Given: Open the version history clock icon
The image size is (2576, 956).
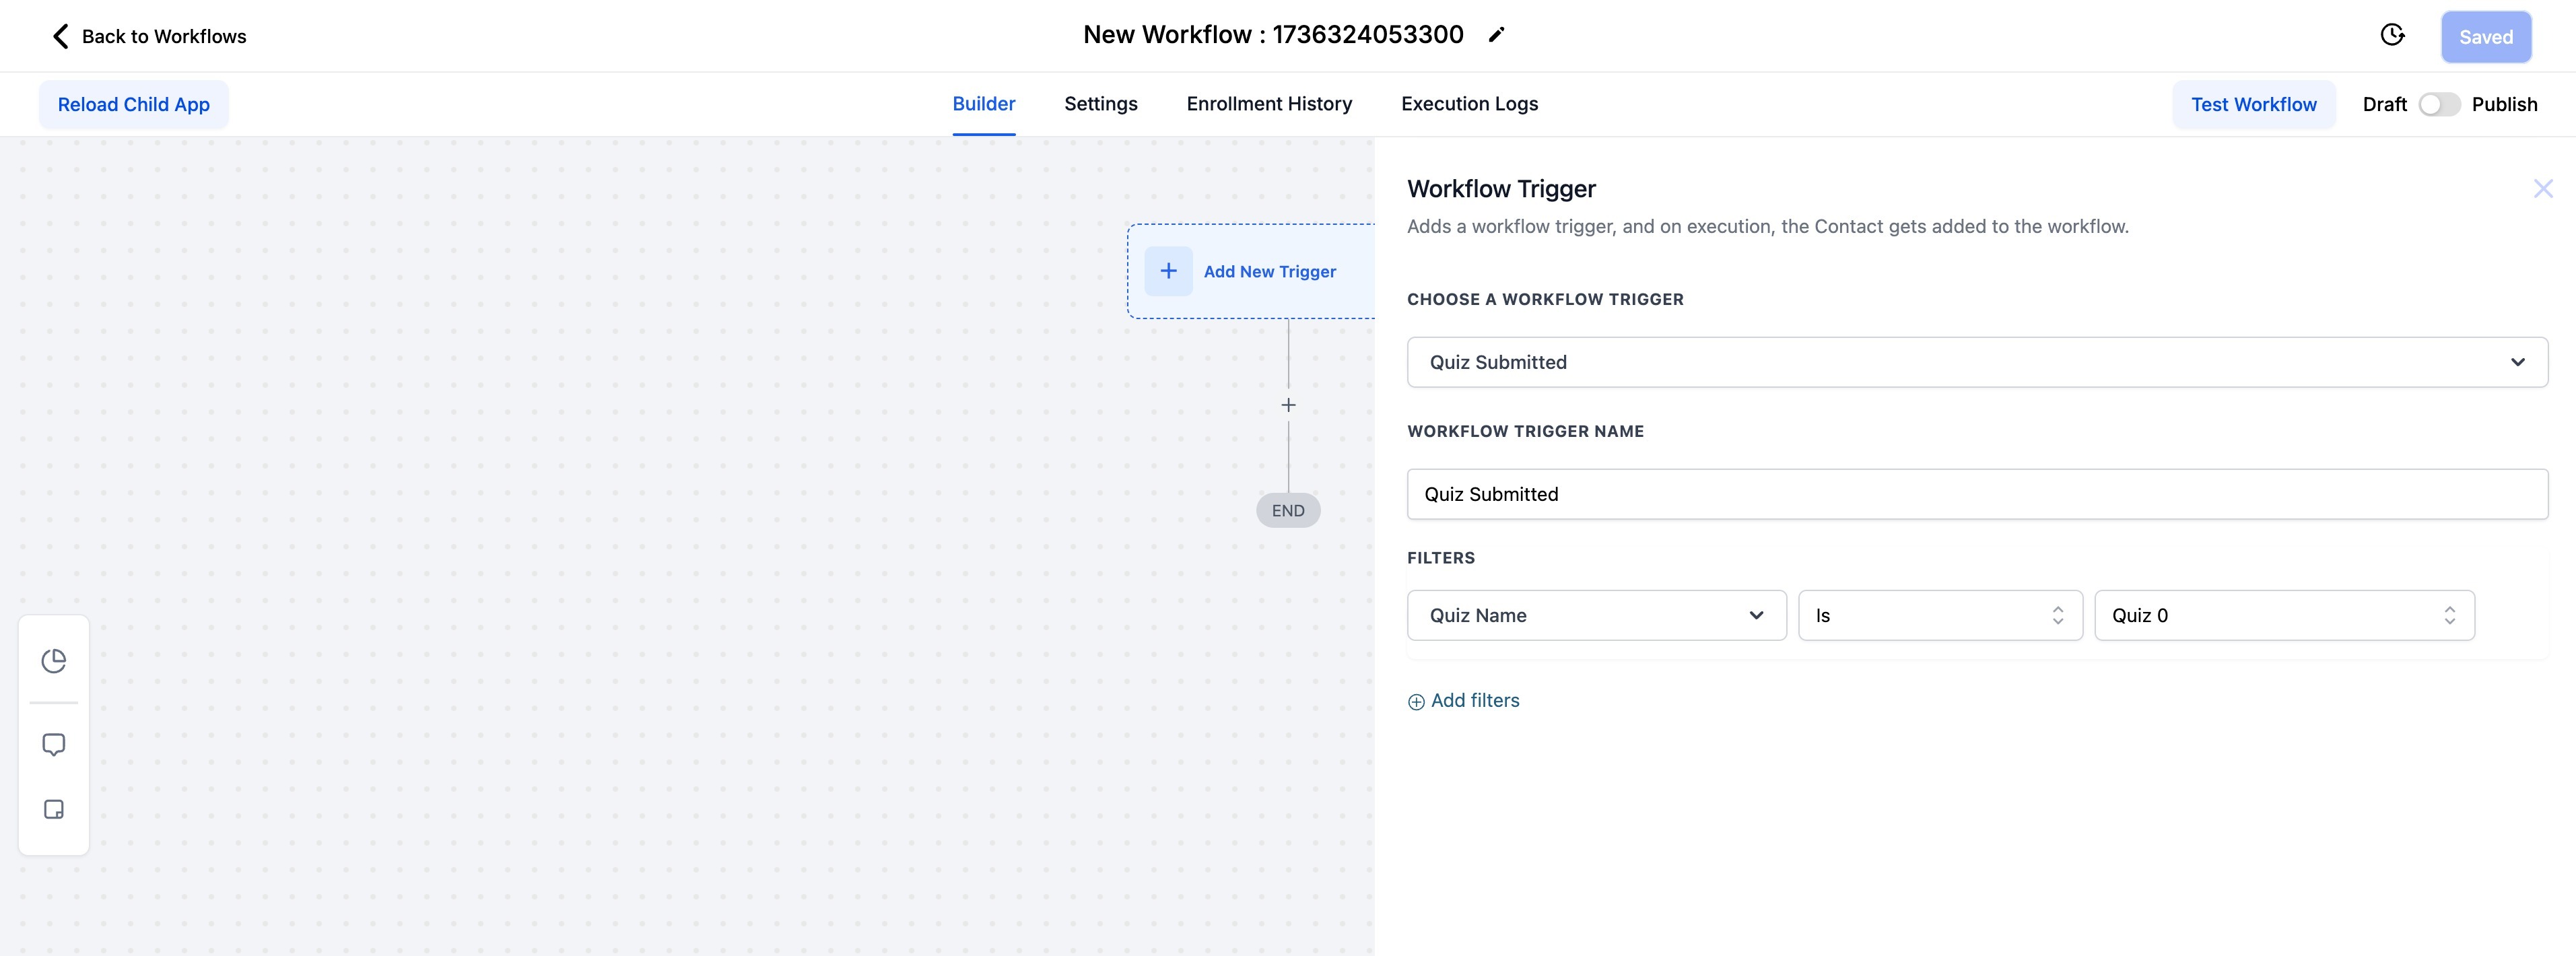Looking at the screenshot, I should tap(2391, 36).
